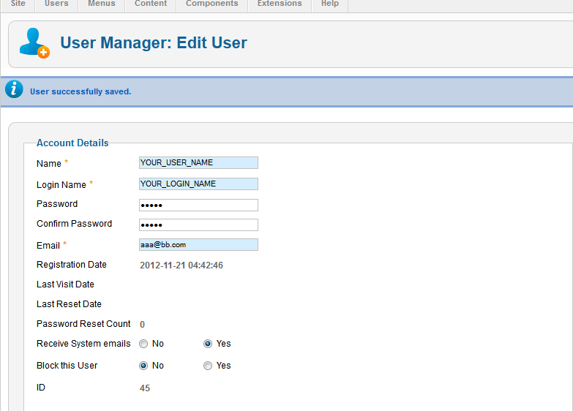Select Yes for Block this User
573x411 pixels.
pyautogui.click(x=208, y=366)
